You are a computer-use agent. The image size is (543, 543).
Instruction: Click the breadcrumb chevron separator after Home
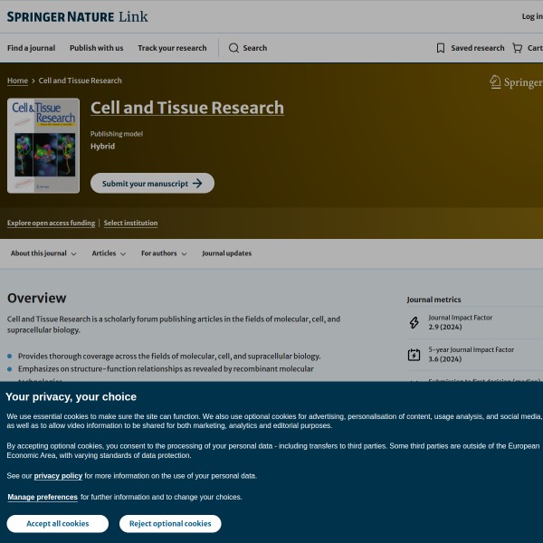coord(33,81)
